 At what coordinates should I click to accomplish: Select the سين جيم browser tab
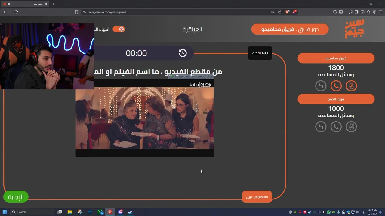25,4
